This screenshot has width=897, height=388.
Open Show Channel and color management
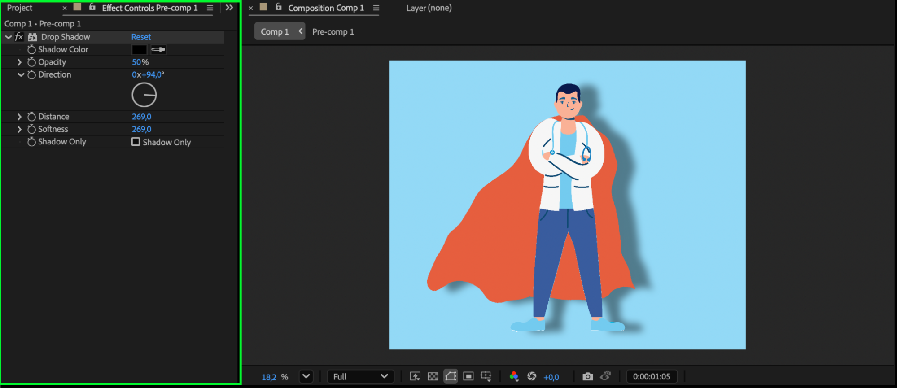pyautogui.click(x=514, y=376)
